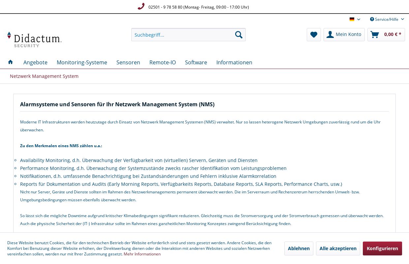Screen dimensions: 409x264
Task: Expand the language selection dropdown
Action: click(x=359, y=19)
